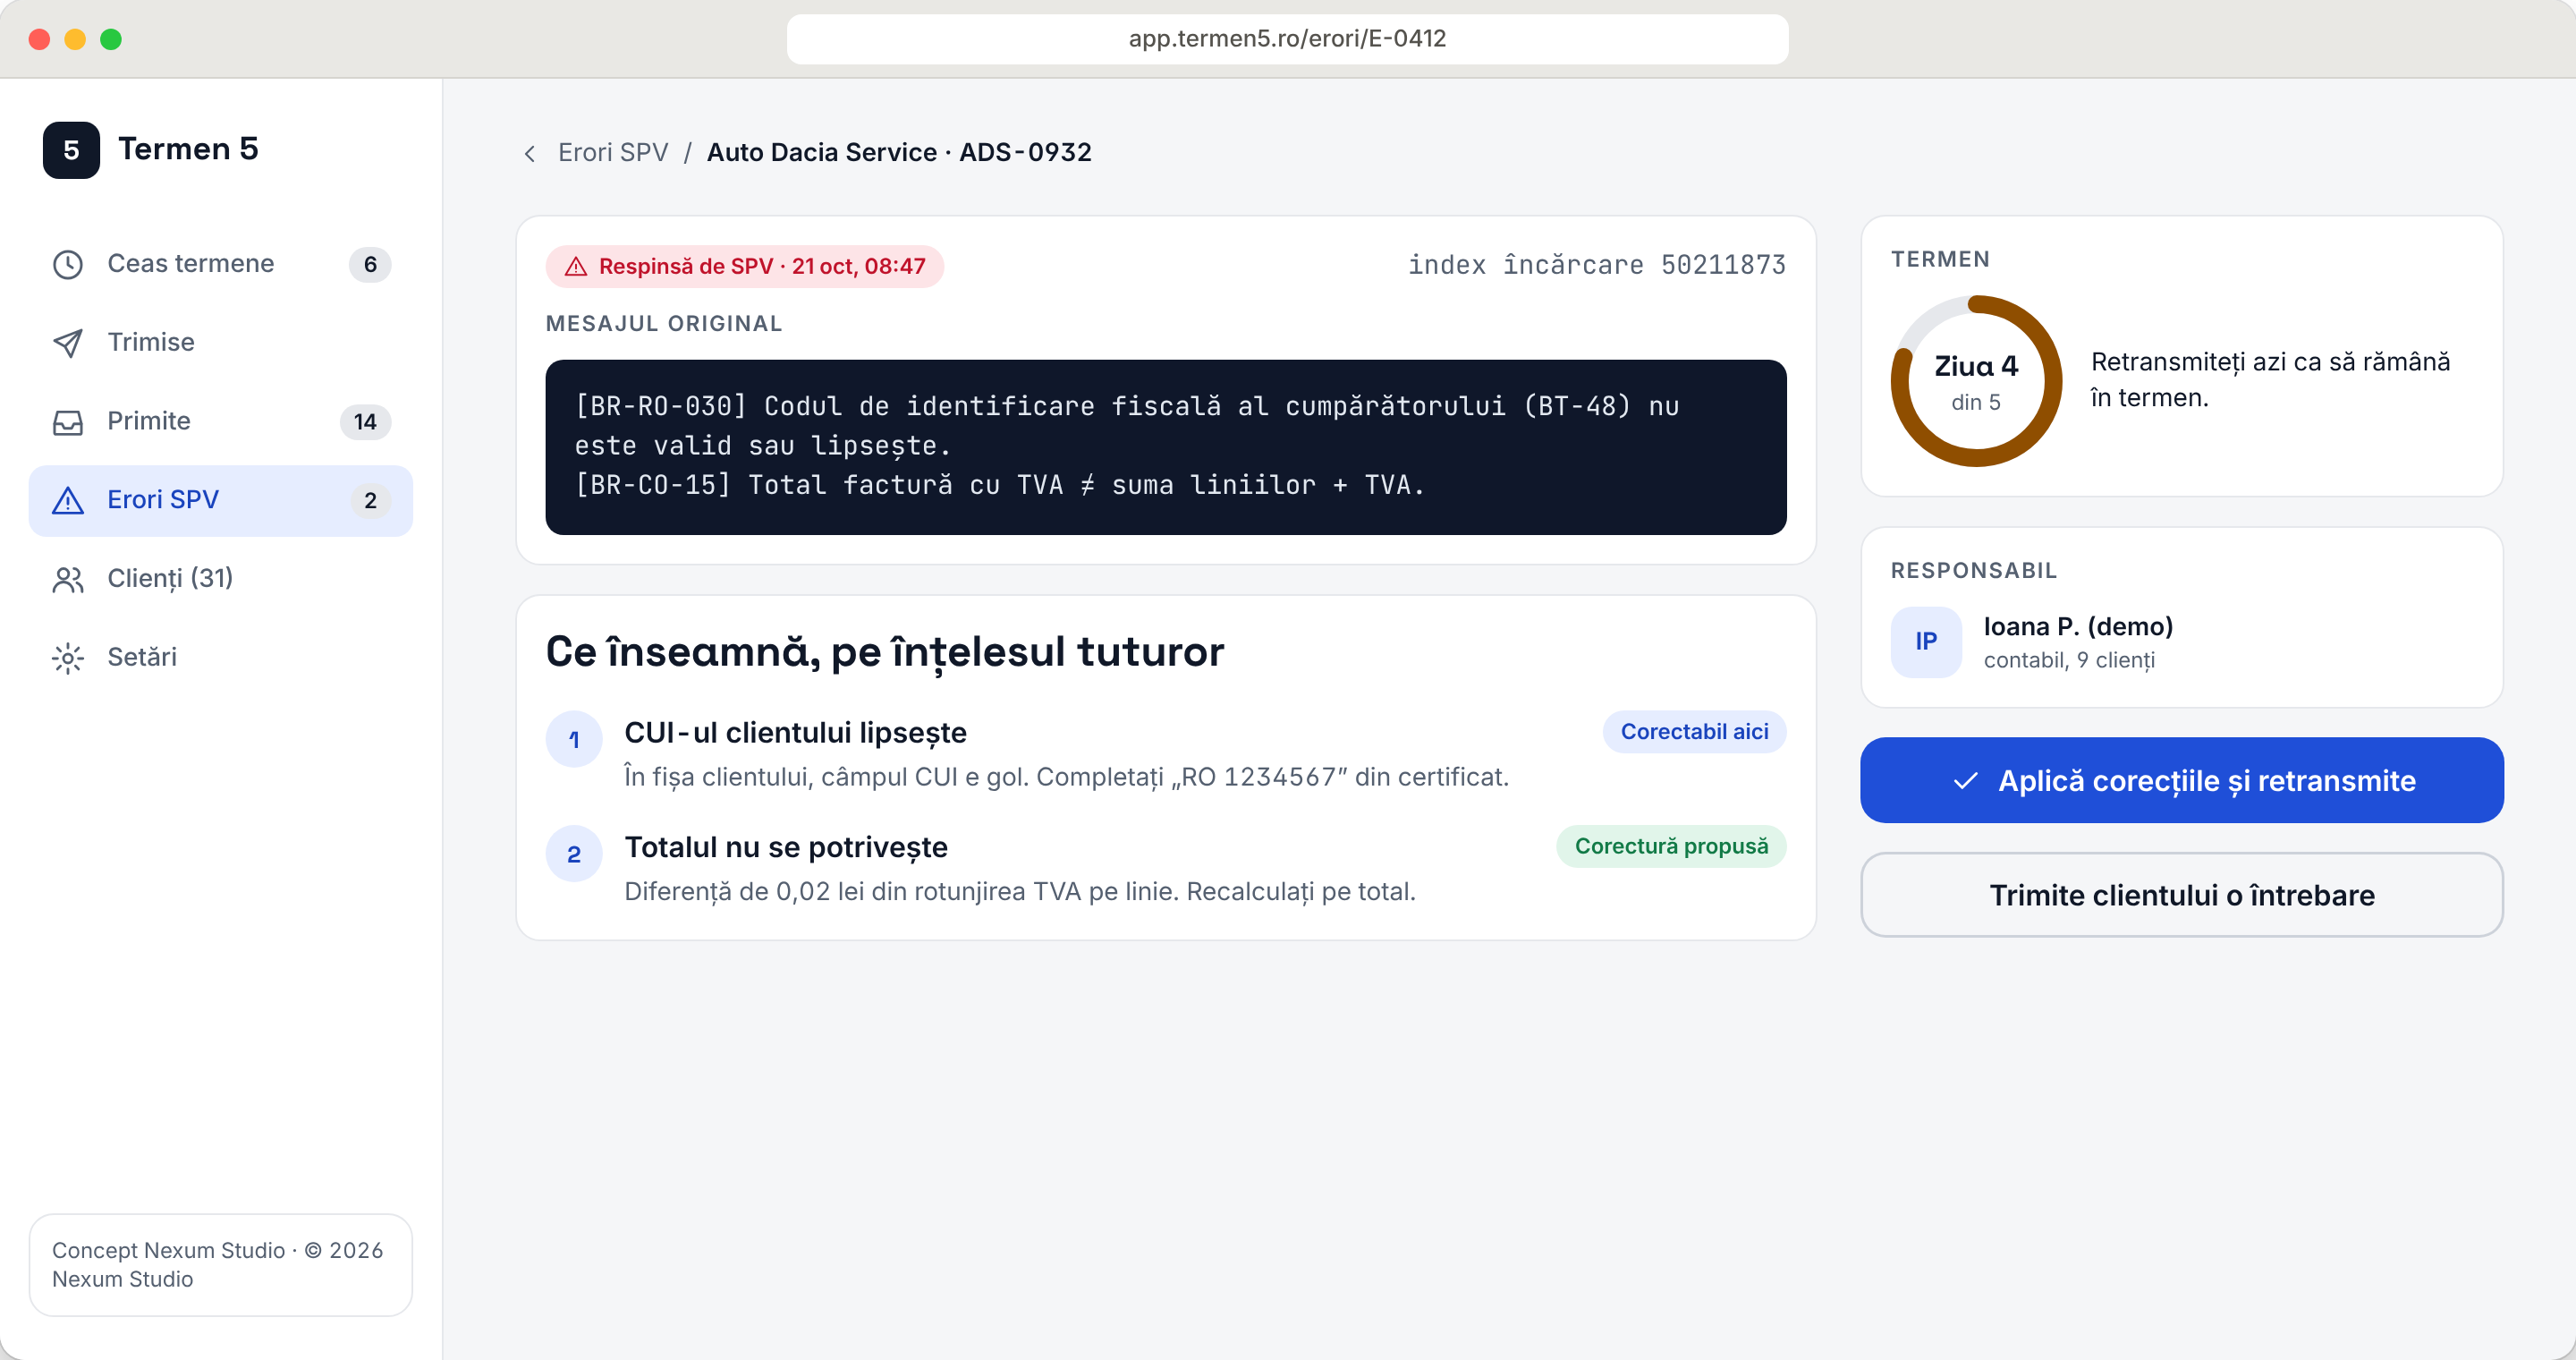The image size is (2576, 1360).
Task: Click the Termen 5 logo icon
Action: [x=71, y=150]
